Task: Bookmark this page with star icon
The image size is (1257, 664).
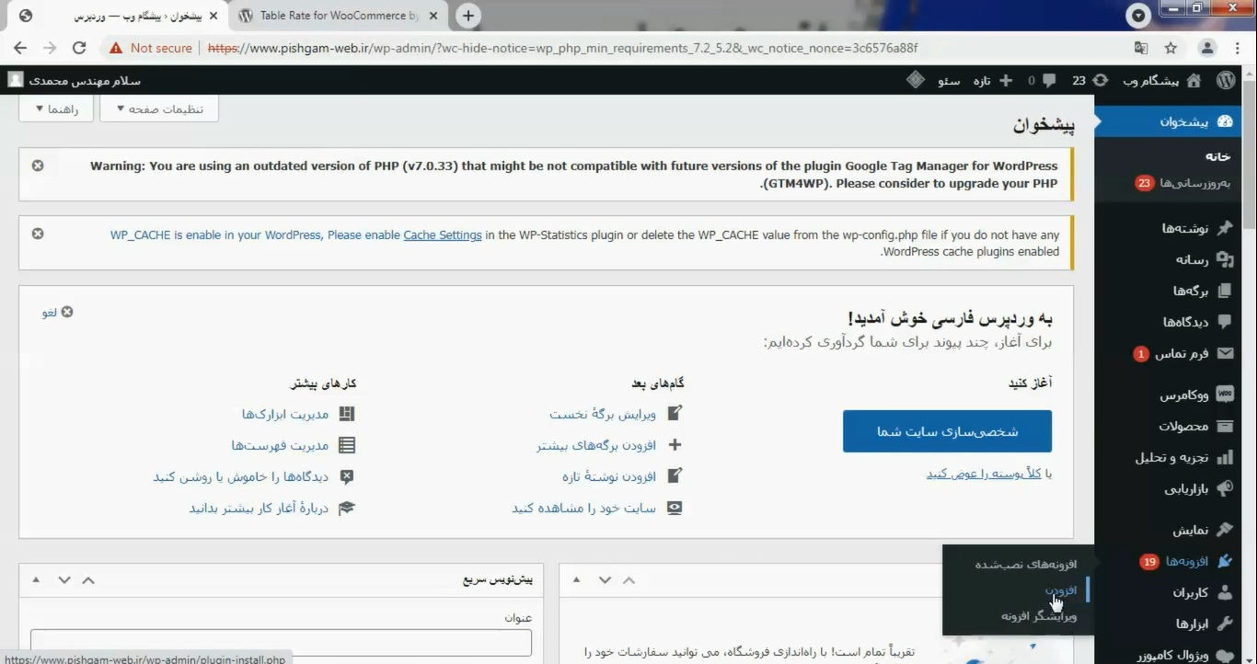Action: [1171, 48]
